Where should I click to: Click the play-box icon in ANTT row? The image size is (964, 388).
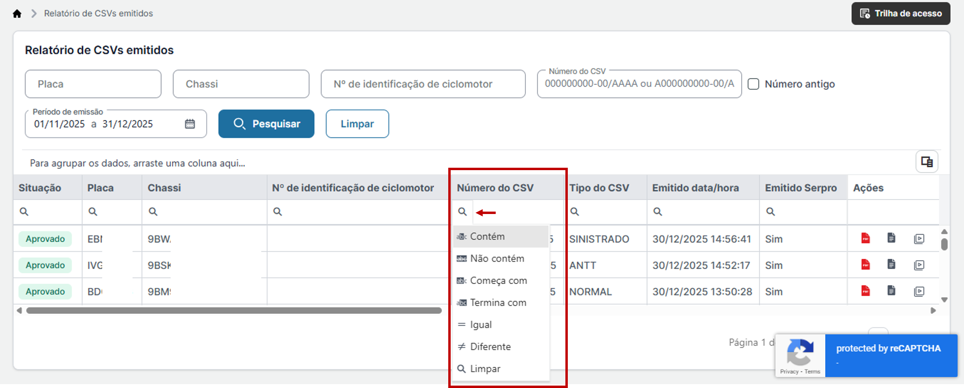click(x=919, y=265)
